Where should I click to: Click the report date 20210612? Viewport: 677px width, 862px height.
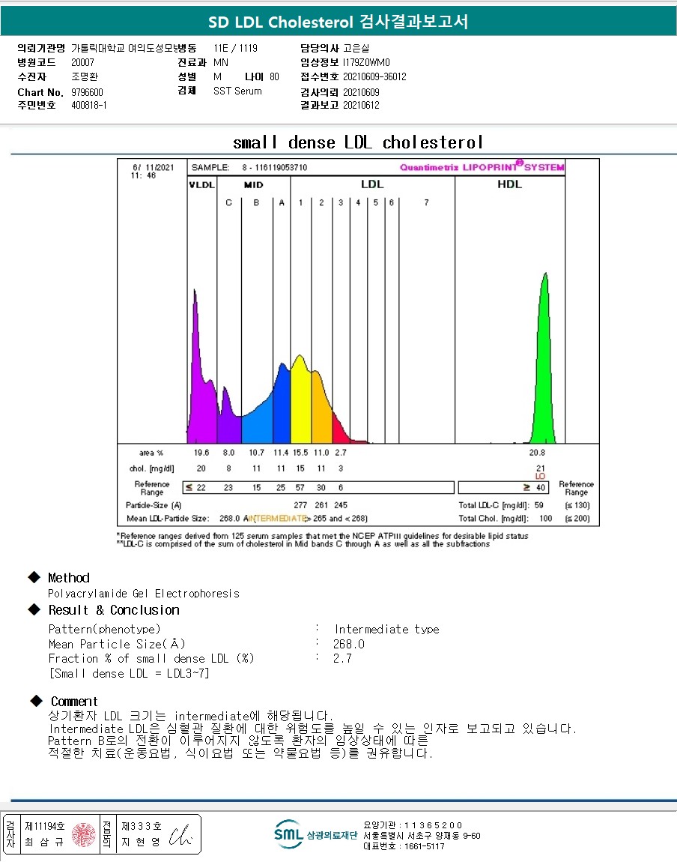(361, 105)
